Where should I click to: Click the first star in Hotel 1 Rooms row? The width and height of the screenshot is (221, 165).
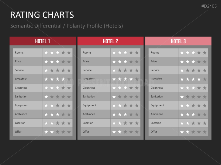[46, 53]
